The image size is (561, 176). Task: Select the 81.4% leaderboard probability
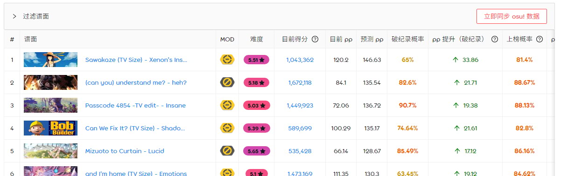click(525, 60)
